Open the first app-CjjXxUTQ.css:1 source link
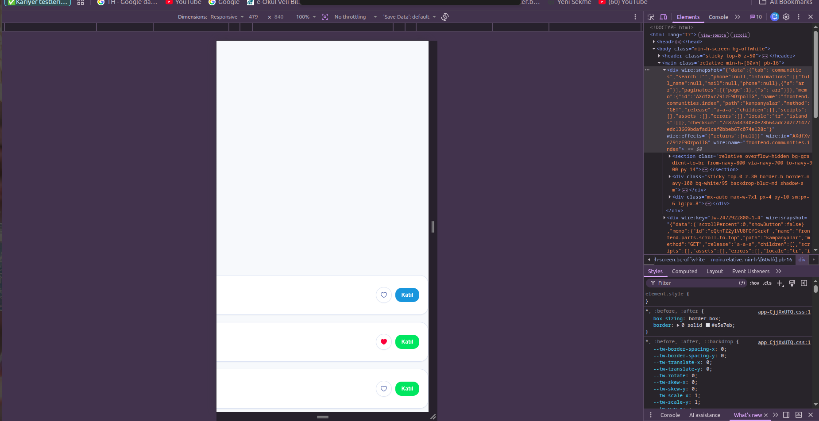This screenshot has width=819, height=421. (x=784, y=312)
